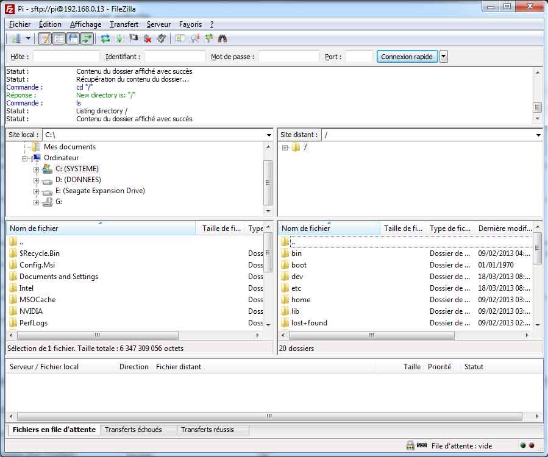Image resolution: width=548 pixels, height=457 pixels.
Task: Select the PerfLogs local folder
Action: [33, 322]
